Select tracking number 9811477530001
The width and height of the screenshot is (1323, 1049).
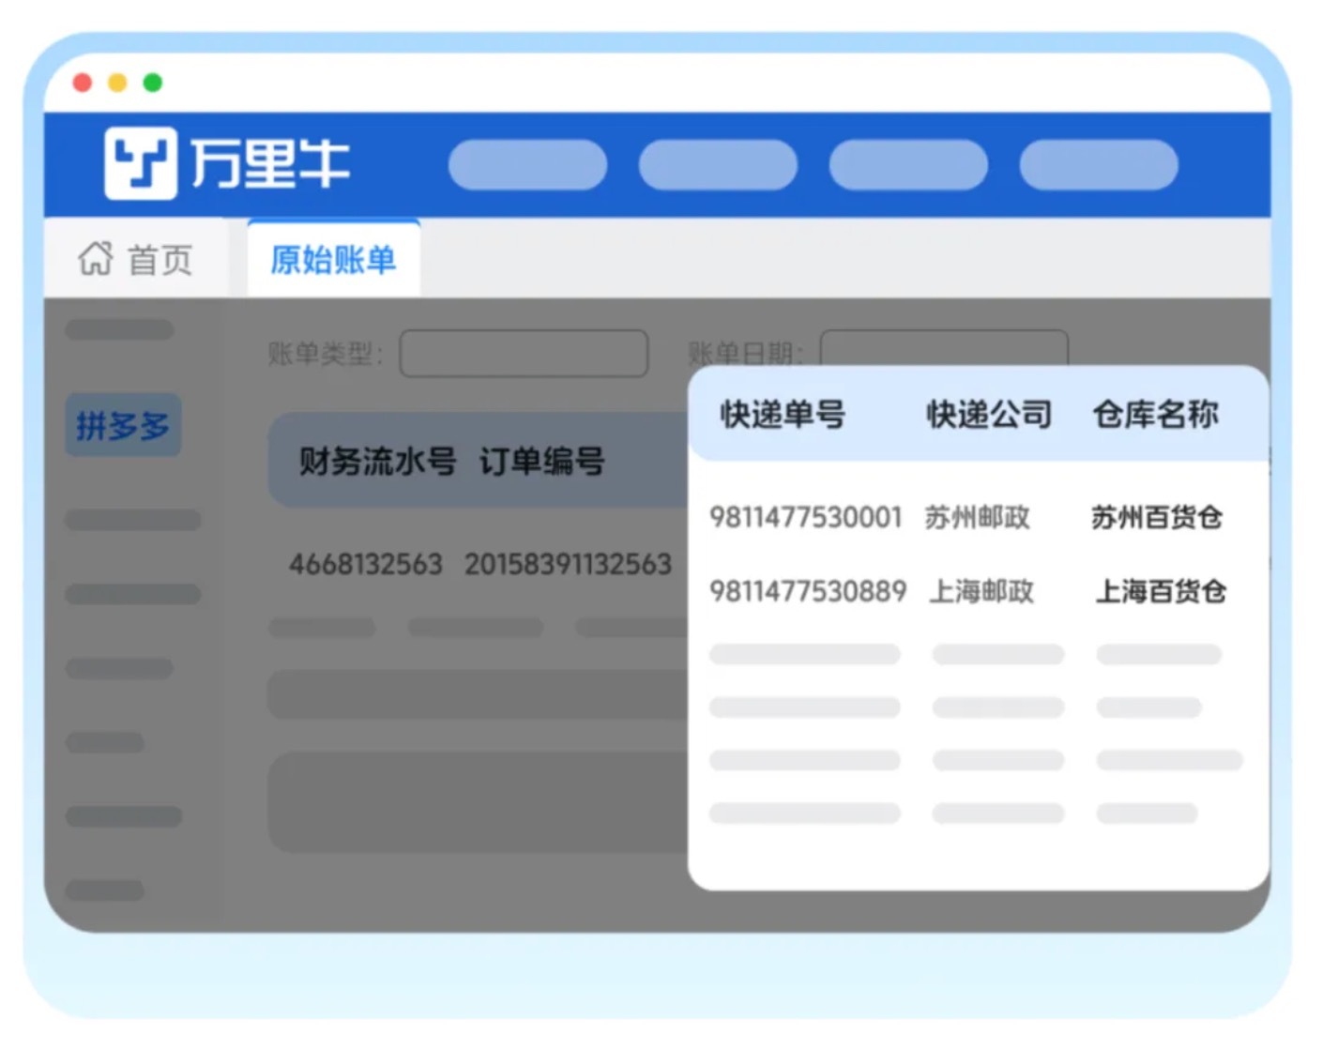pyautogui.click(x=805, y=517)
